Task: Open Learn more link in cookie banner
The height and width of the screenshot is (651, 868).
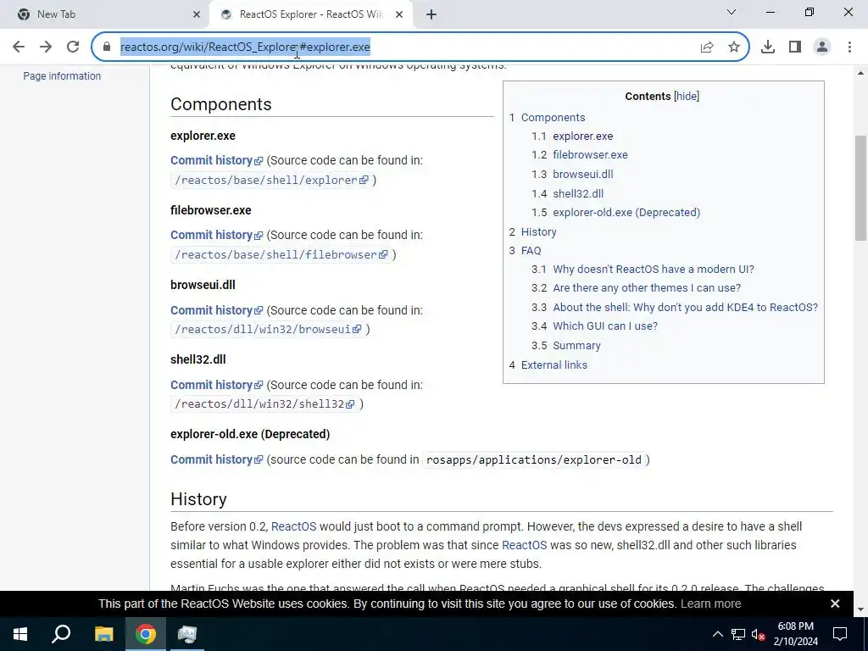Action: [710, 604]
